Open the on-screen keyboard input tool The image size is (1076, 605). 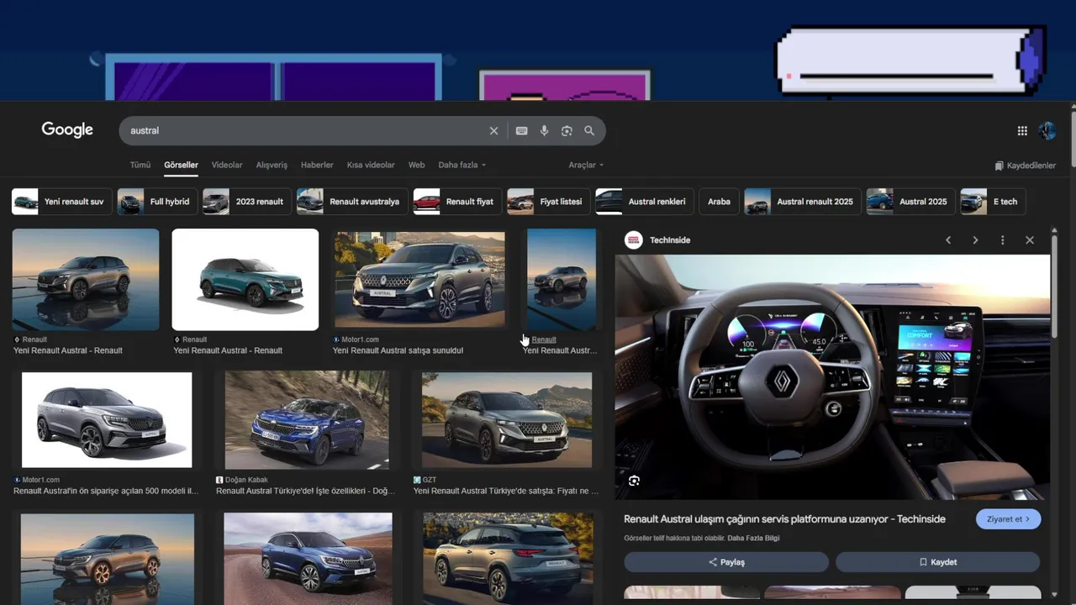[x=521, y=131]
